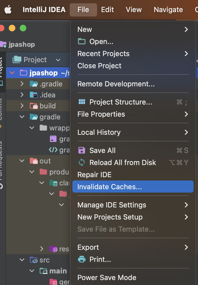The image size is (198, 285).
Task: Select Close Project
Action: (133, 66)
